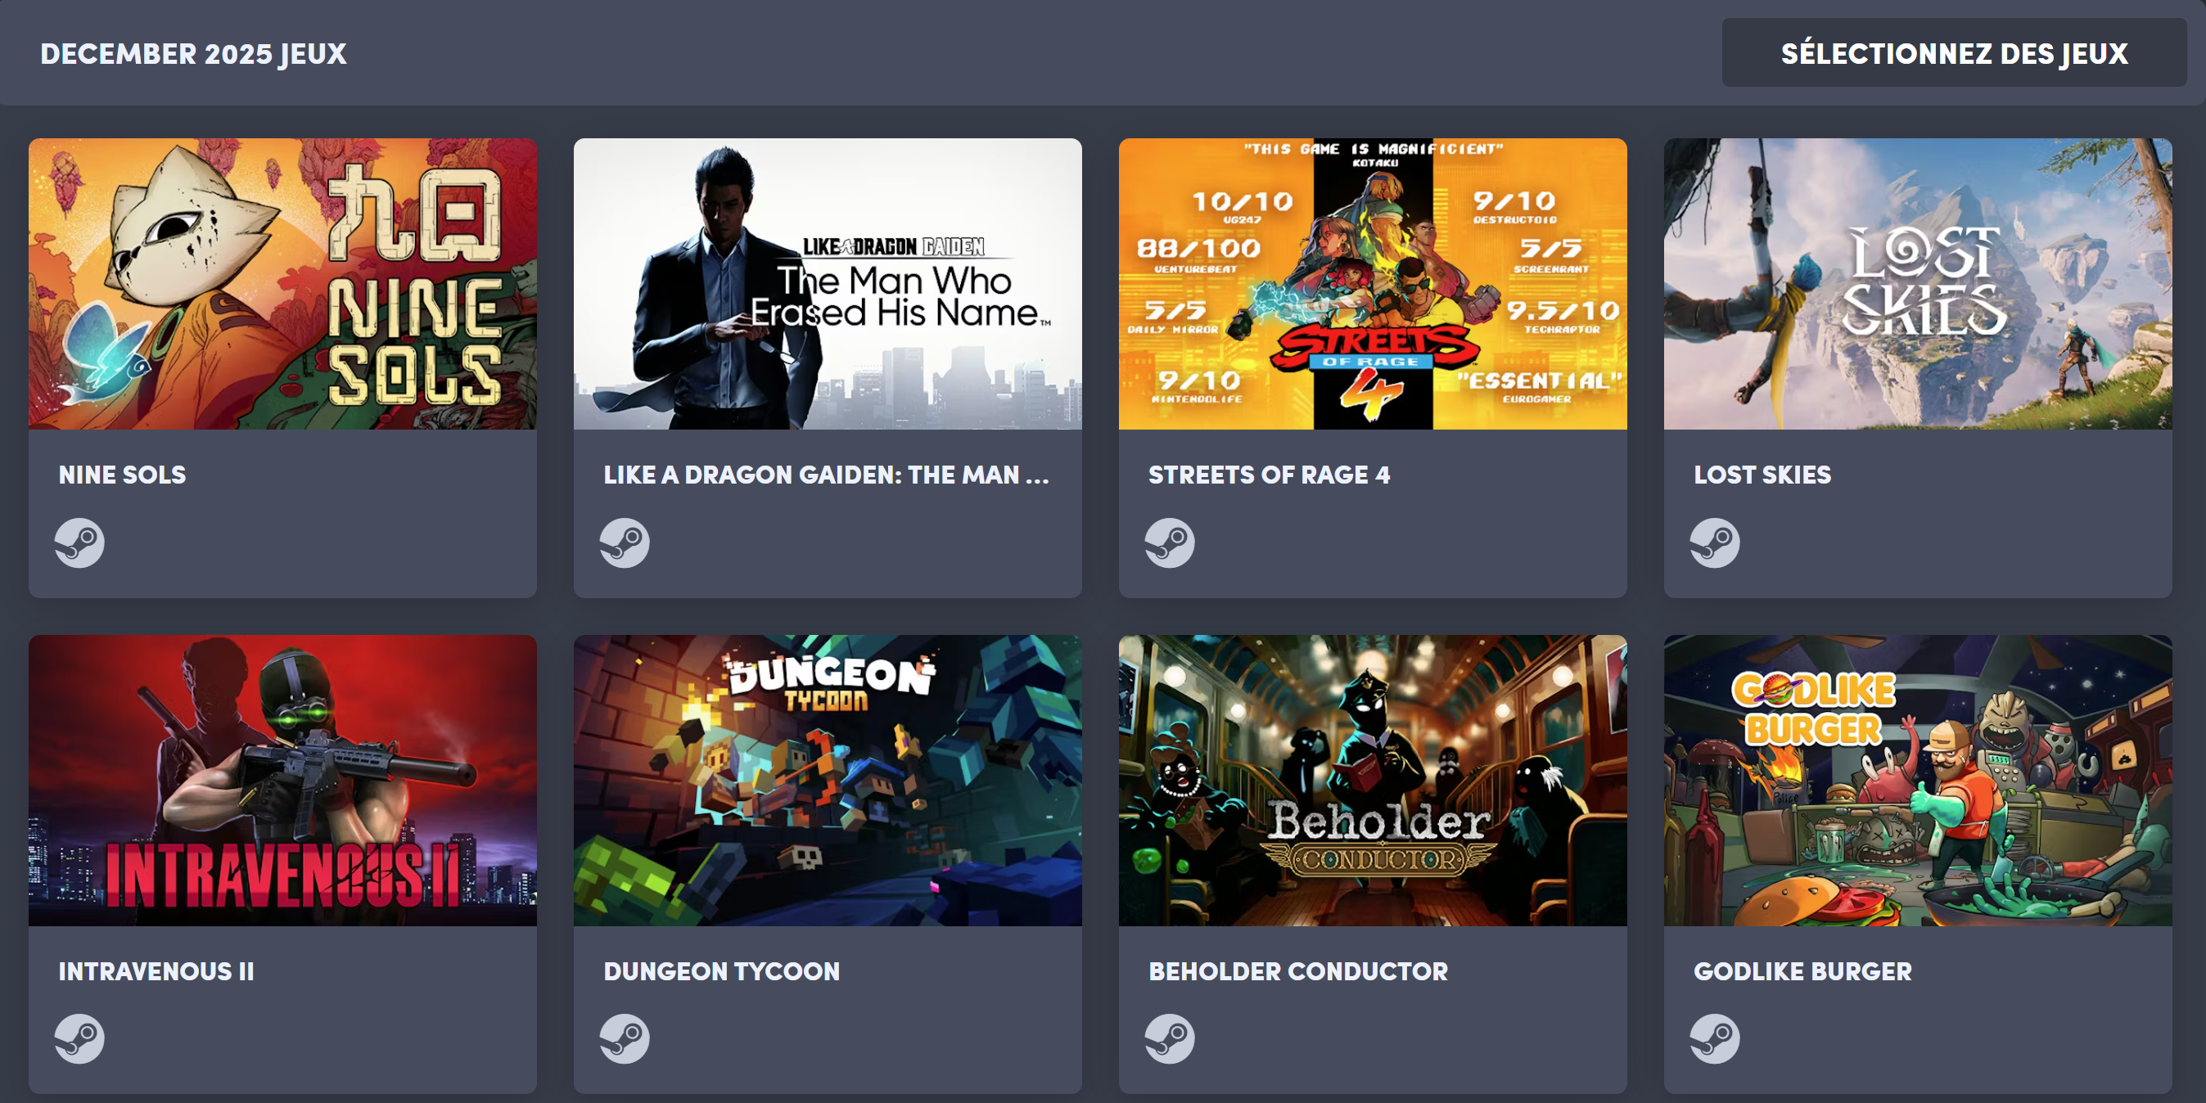Image resolution: width=2206 pixels, height=1103 pixels.
Task: Click the Steam icon under Lost Skies
Action: [x=1714, y=543]
